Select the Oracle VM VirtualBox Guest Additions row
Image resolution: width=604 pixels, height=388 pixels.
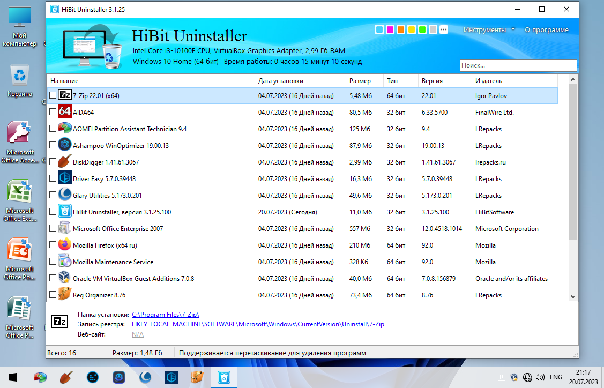point(302,278)
